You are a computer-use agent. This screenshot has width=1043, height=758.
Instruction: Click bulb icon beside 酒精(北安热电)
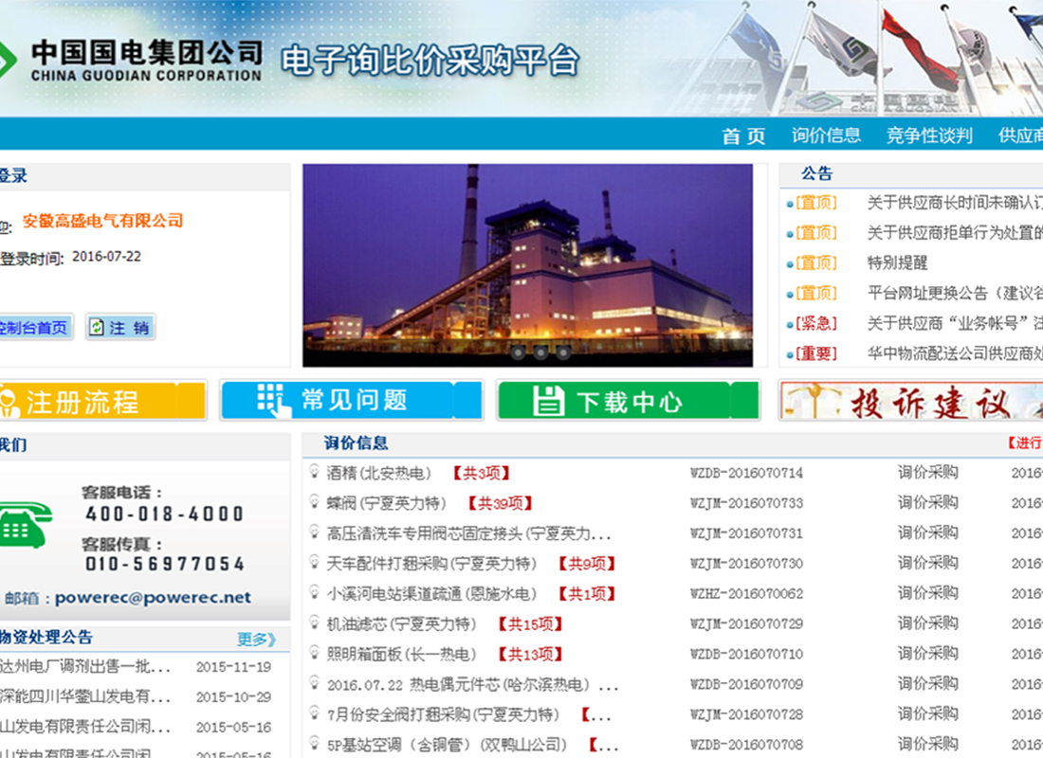[x=314, y=472]
